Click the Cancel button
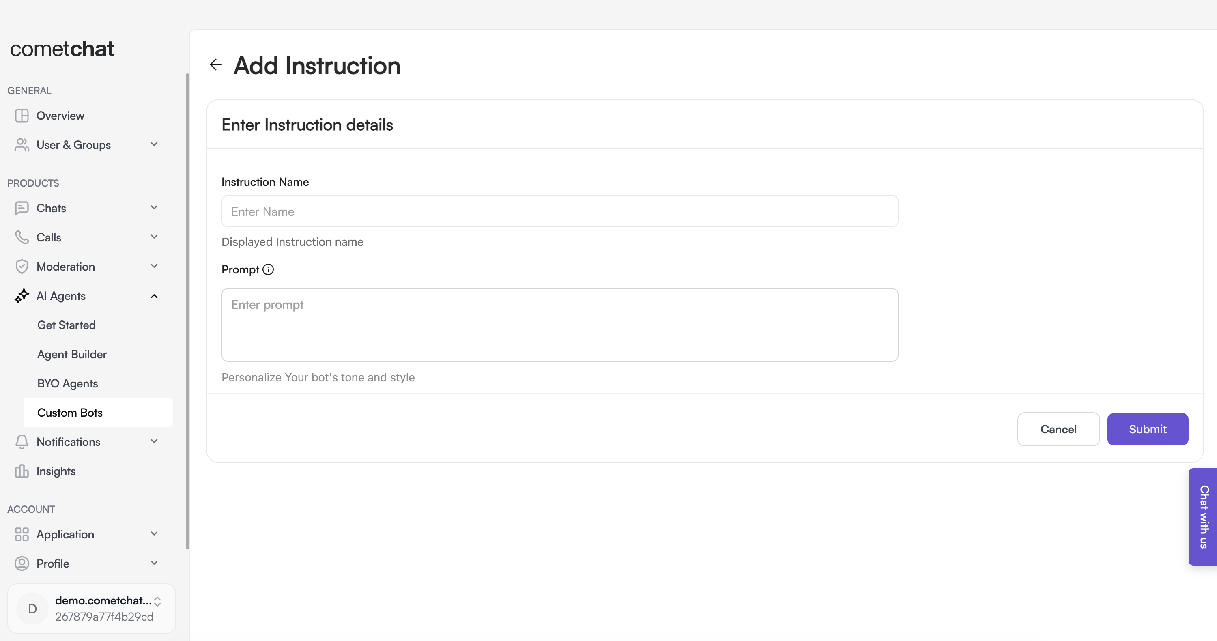 pos(1058,429)
